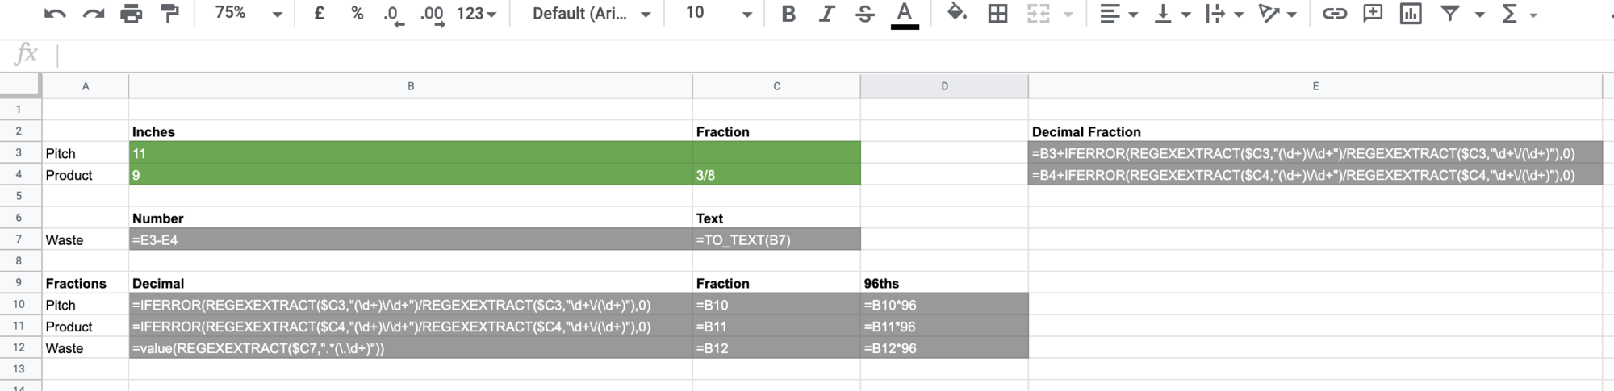1614x391 pixels.
Task: Click the Format as percent button
Action: coord(357,14)
